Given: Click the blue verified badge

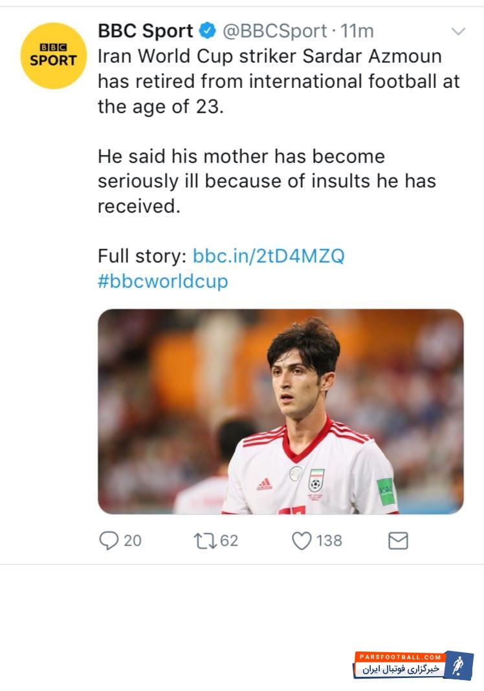Looking at the screenshot, I should click(207, 30).
